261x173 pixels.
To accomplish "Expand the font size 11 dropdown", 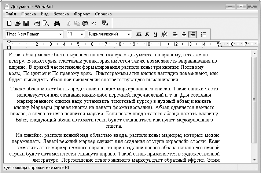I will (82, 34).
